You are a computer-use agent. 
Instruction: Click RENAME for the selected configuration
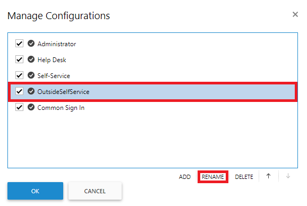213,177
